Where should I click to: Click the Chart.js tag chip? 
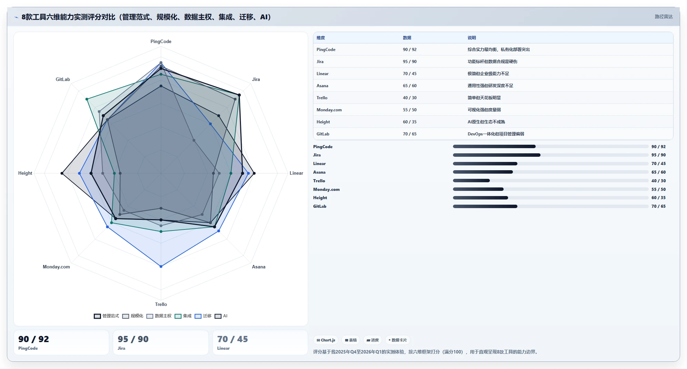(326, 340)
